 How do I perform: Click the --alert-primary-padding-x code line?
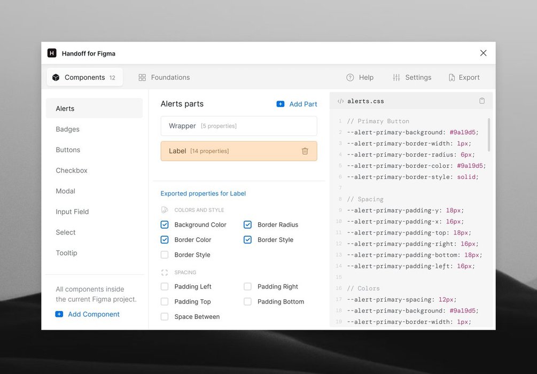(x=406, y=221)
